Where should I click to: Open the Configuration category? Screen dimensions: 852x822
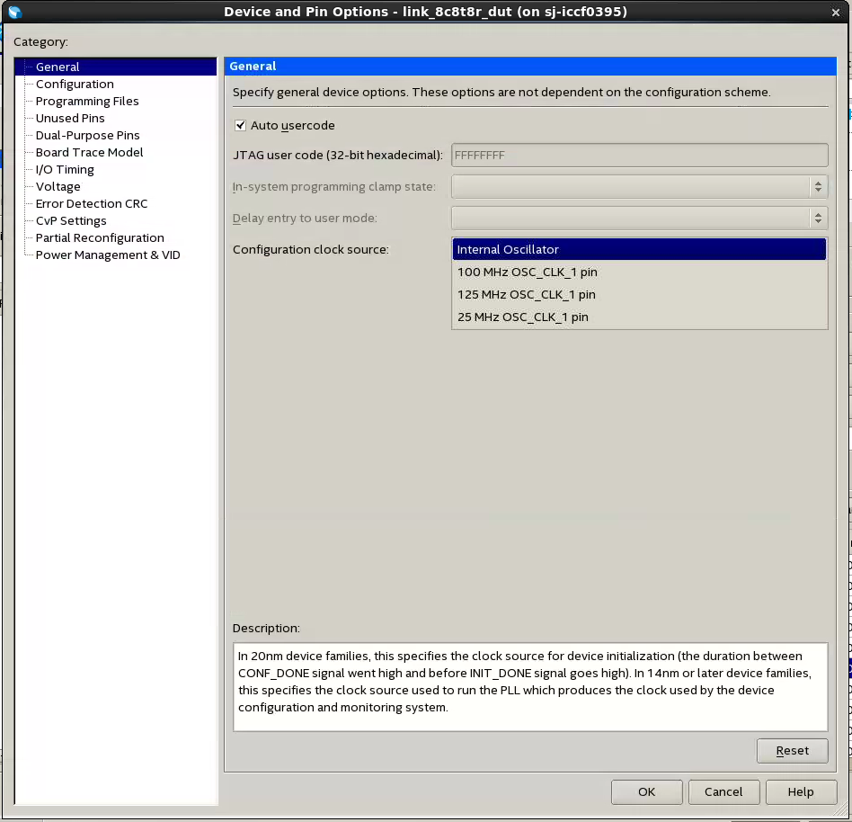click(75, 85)
